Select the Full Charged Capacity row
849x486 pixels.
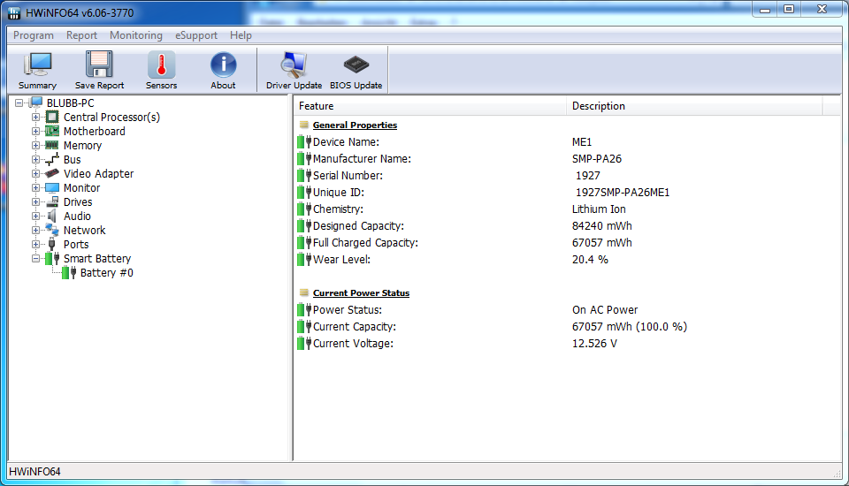point(566,242)
